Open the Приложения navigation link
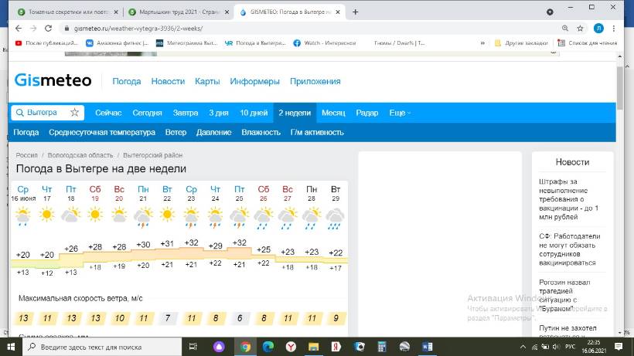This screenshot has height=356, width=634. [315, 82]
